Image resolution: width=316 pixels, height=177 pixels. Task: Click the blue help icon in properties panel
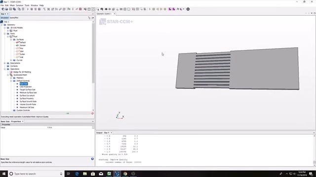point(92,159)
